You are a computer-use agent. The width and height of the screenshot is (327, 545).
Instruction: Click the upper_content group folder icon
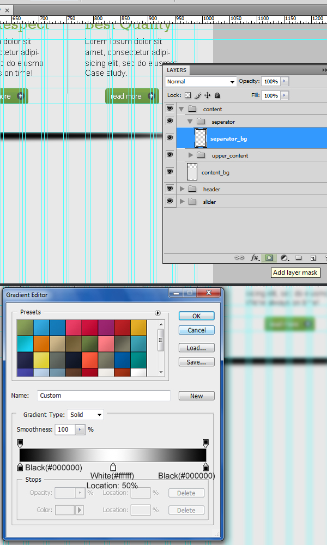tap(201, 155)
